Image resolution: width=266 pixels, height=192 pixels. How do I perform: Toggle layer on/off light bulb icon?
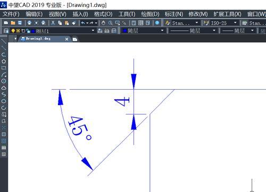(x=13, y=31)
